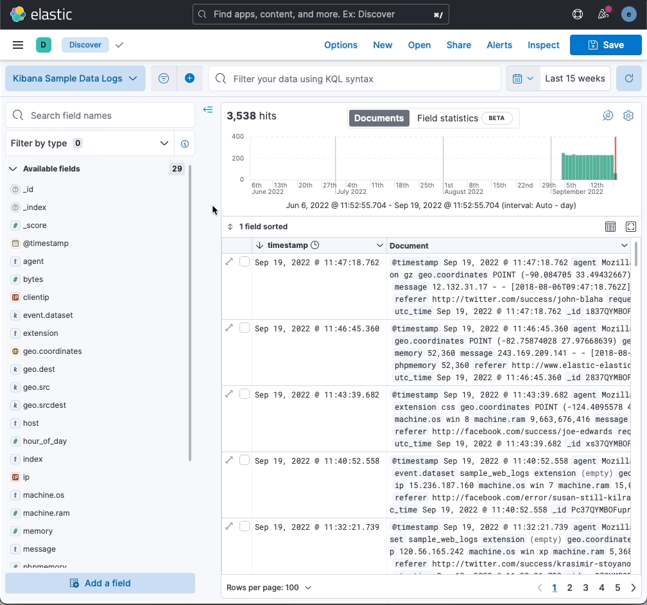647x605 pixels.
Task: Click the Discover breadcrumb
Action: pos(85,44)
